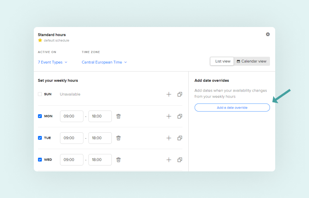This screenshot has height=198, width=309.
Task: Click the Unavailable label for Sunday
Action: [x=70, y=94]
